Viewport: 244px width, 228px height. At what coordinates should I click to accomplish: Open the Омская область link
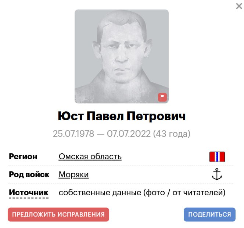point(90,157)
